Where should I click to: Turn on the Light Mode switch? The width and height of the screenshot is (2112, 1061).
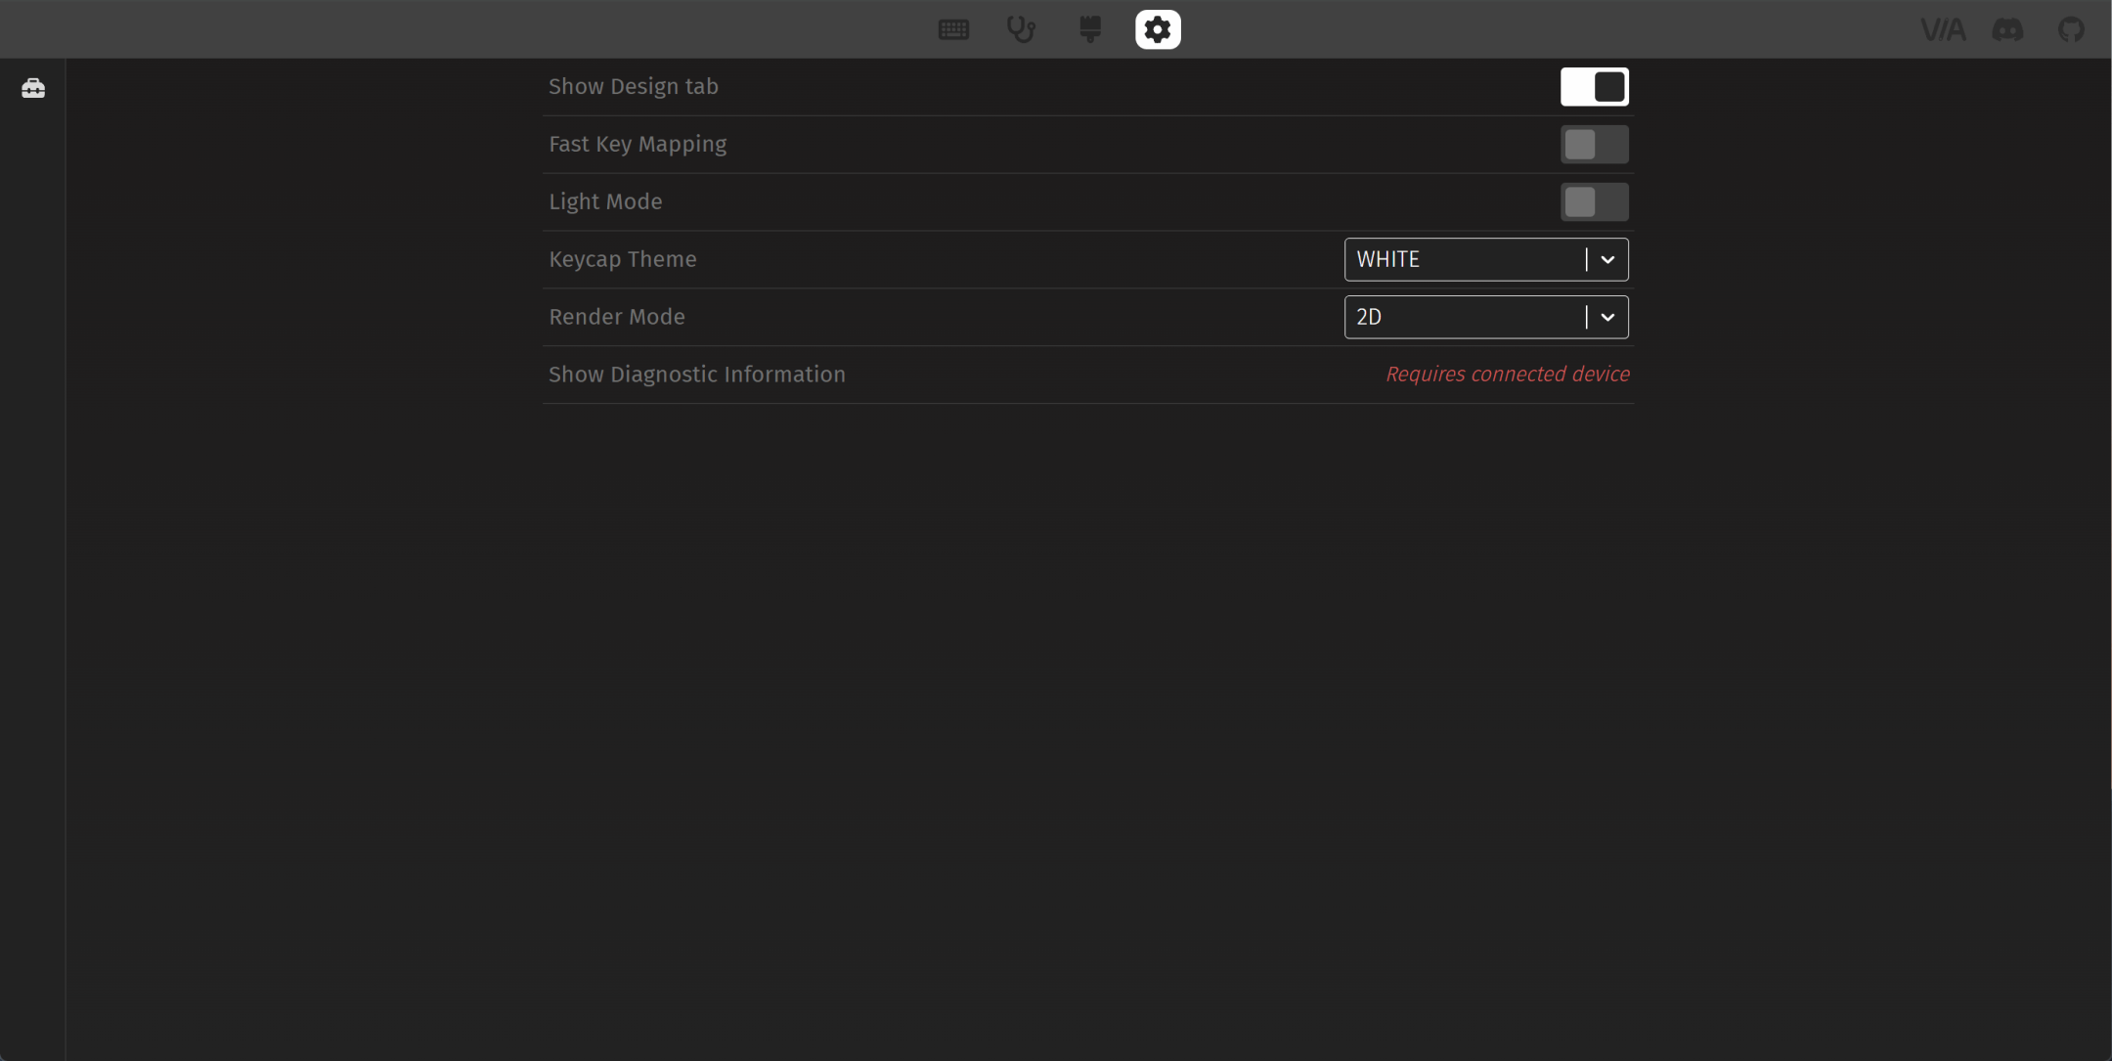[1594, 202]
